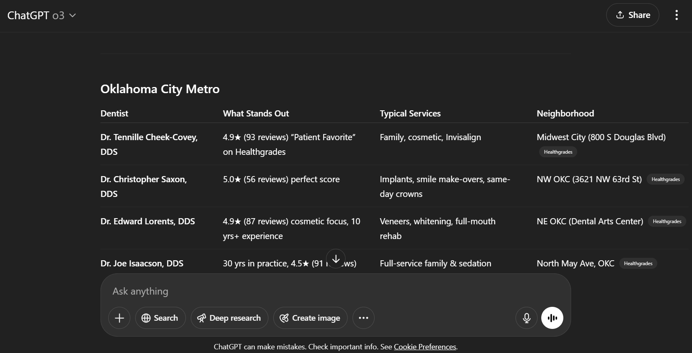Focus the Ask anything input field
Screen dimensions: 692x353
coord(335,291)
